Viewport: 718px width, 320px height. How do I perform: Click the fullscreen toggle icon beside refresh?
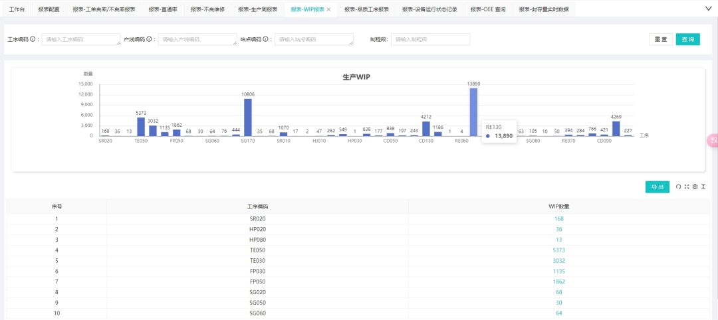[686, 187]
